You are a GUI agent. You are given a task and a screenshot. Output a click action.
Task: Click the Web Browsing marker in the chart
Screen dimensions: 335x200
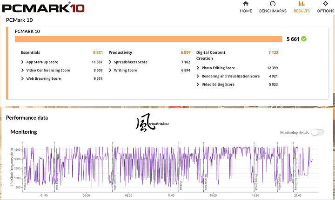pos(57,181)
